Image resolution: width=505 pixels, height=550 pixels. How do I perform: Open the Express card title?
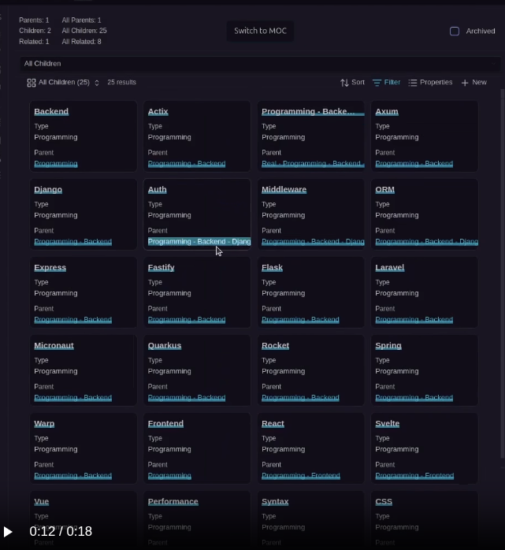click(x=50, y=268)
